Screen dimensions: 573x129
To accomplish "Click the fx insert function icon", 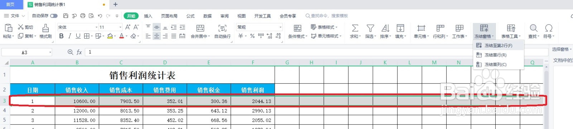I will [x=79, y=52].
